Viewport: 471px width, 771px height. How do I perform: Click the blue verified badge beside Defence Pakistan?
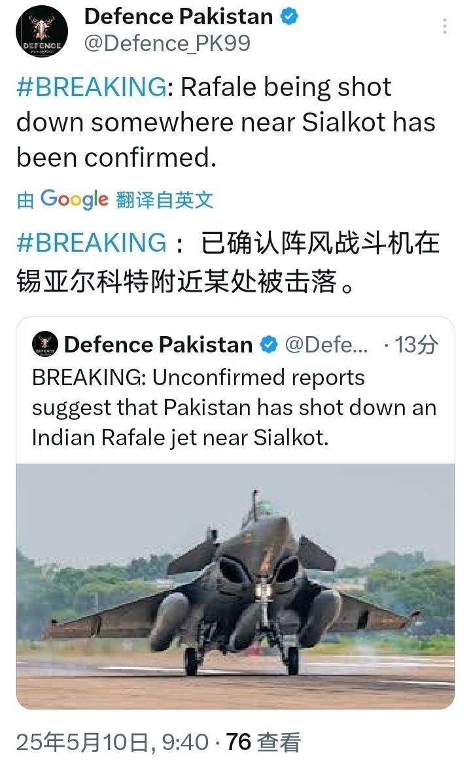click(x=289, y=17)
